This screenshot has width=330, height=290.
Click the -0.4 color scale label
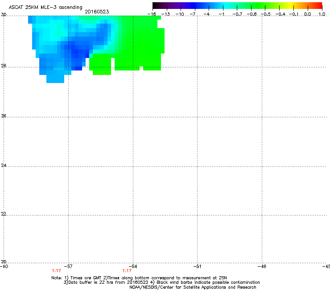pyautogui.click(x=280, y=14)
